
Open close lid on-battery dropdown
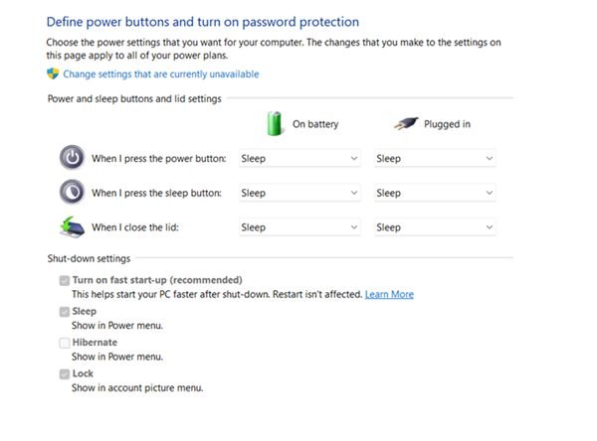[299, 227]
